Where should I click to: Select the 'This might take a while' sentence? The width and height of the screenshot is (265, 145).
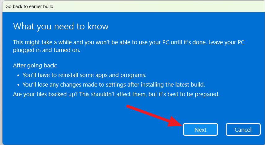point(110,42)
